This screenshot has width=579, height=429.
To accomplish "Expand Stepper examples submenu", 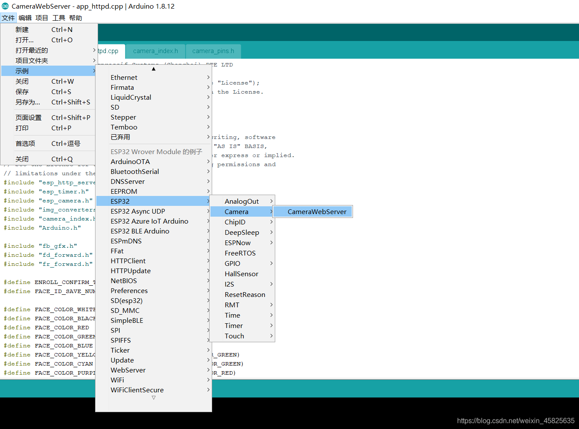I will 153,117.
